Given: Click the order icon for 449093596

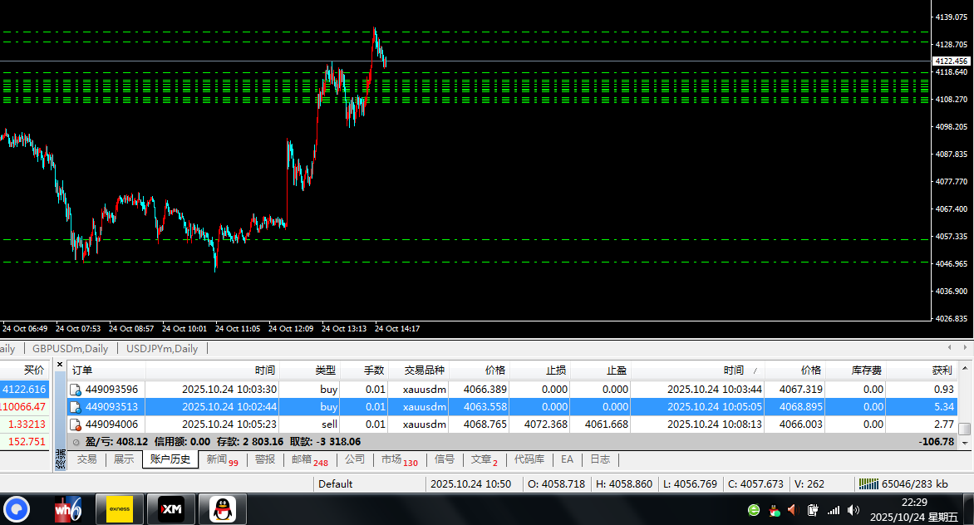Looking at the screenshot, I should [75, 389].
